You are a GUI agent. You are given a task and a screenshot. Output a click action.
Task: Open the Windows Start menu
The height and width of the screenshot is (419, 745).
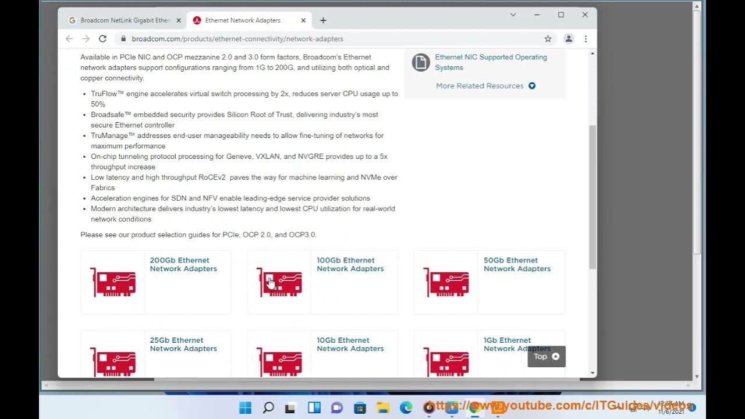point(246,407)
